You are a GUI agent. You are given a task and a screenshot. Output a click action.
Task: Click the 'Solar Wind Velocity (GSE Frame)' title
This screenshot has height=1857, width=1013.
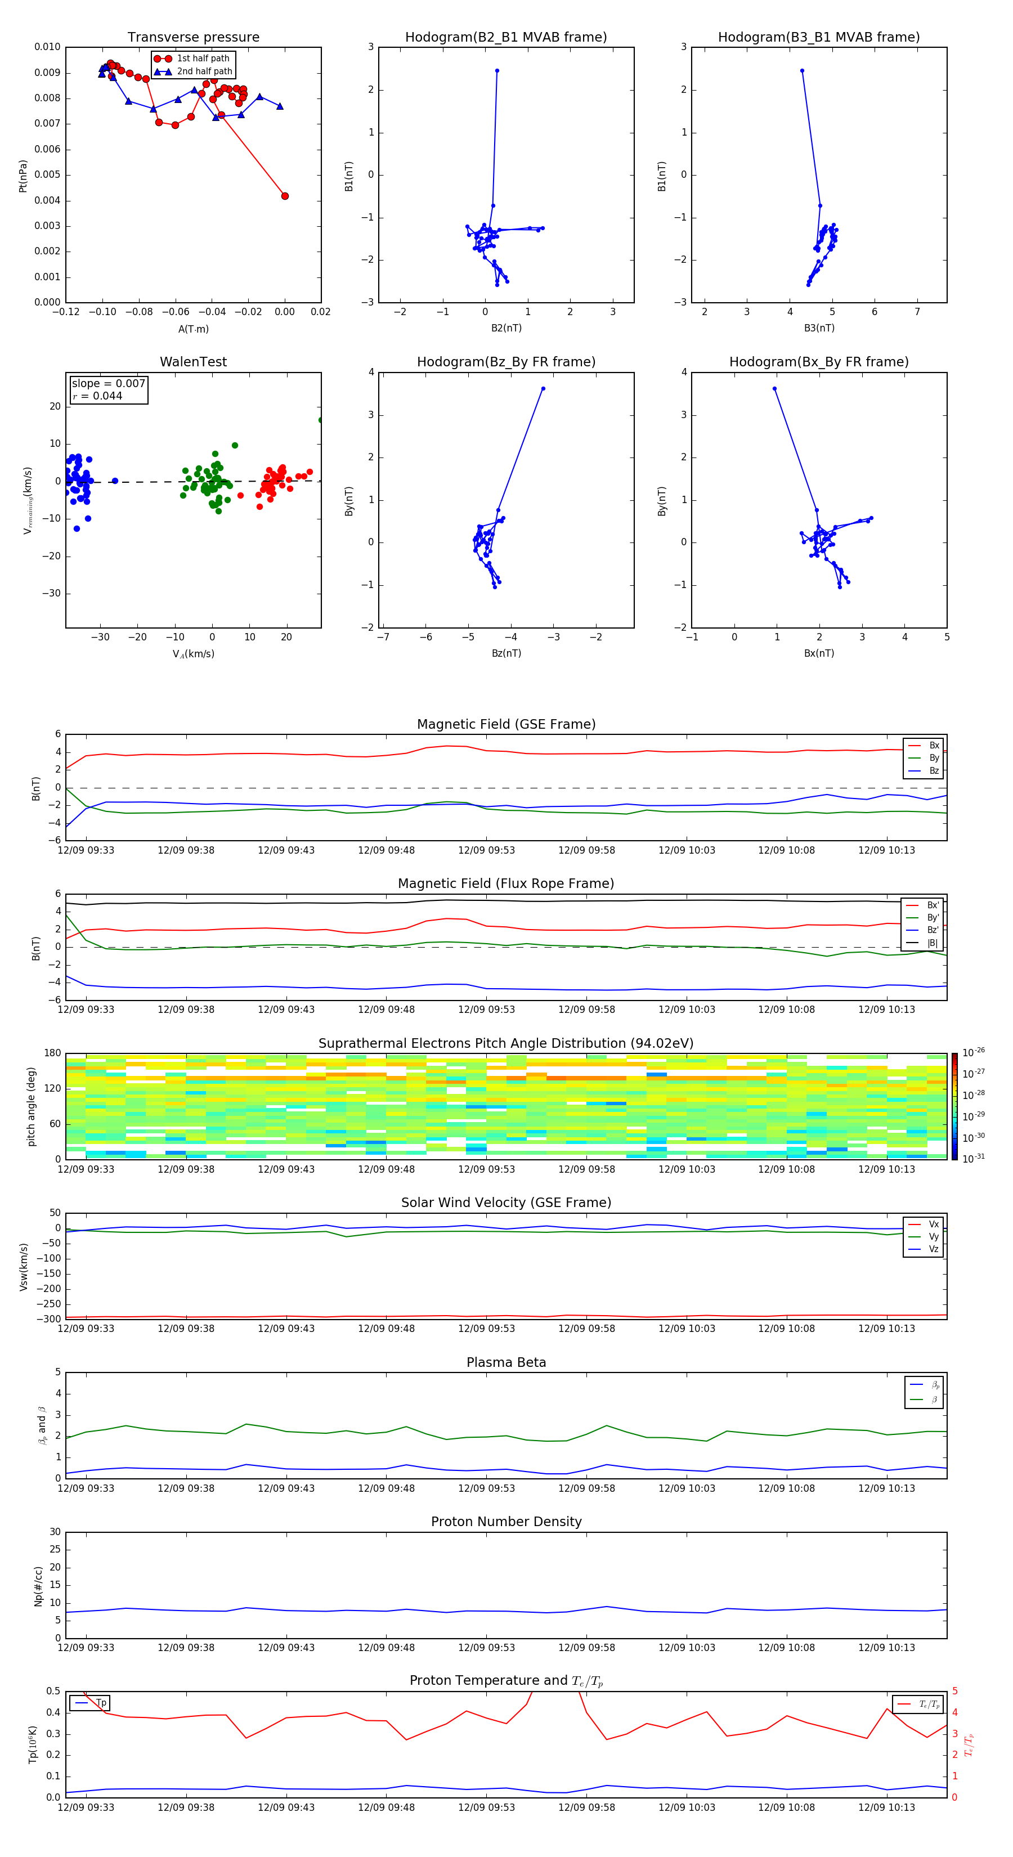click(506, 1203)
